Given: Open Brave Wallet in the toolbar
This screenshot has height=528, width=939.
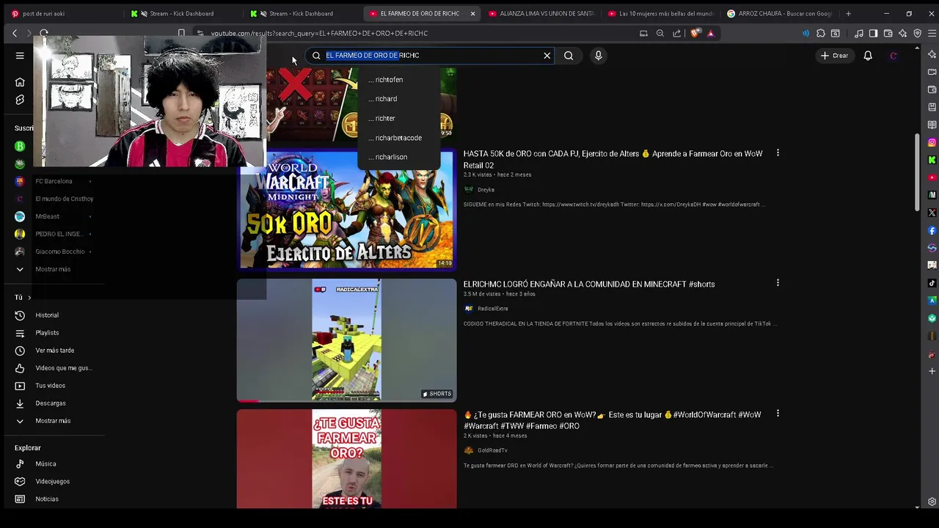Looking at the screenshot, I should 888,33.
